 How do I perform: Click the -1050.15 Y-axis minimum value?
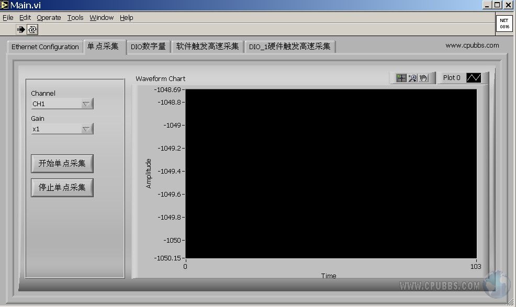[167, 258]
